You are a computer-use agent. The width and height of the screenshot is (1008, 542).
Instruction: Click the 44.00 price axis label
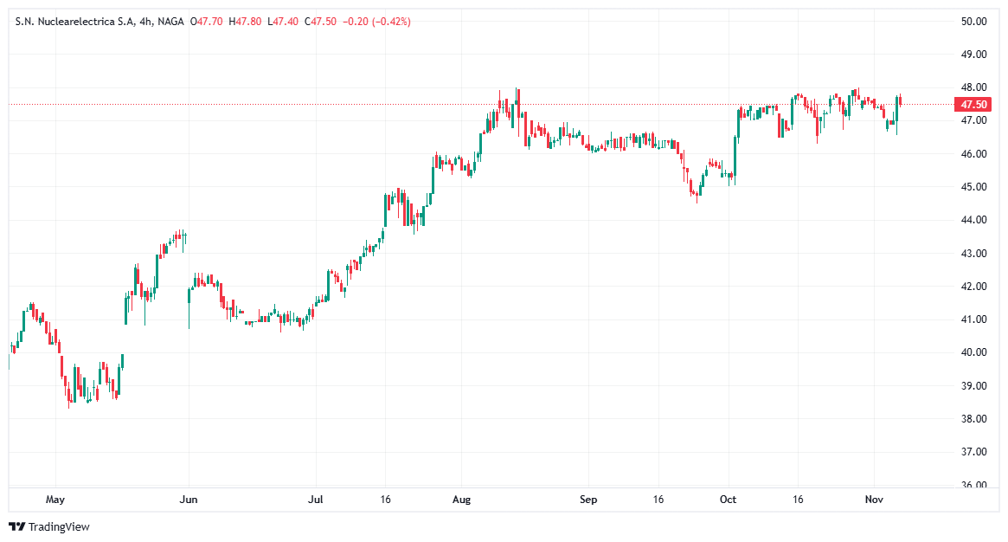974,220
